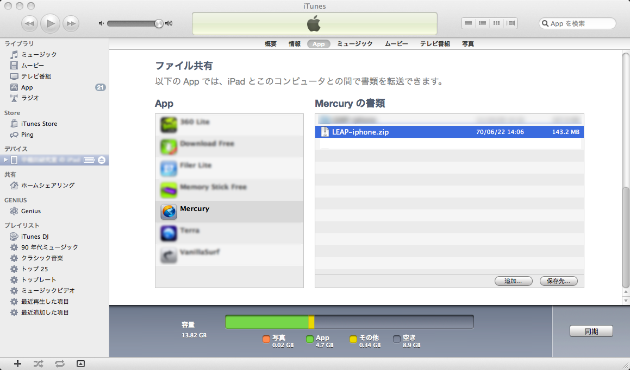Click the orange 写真 legend swatch
The width and height of the screenshot is (630, 370).
pos(266,339)
